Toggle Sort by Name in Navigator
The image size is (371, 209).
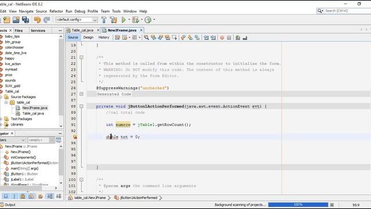tap(50, 196)
